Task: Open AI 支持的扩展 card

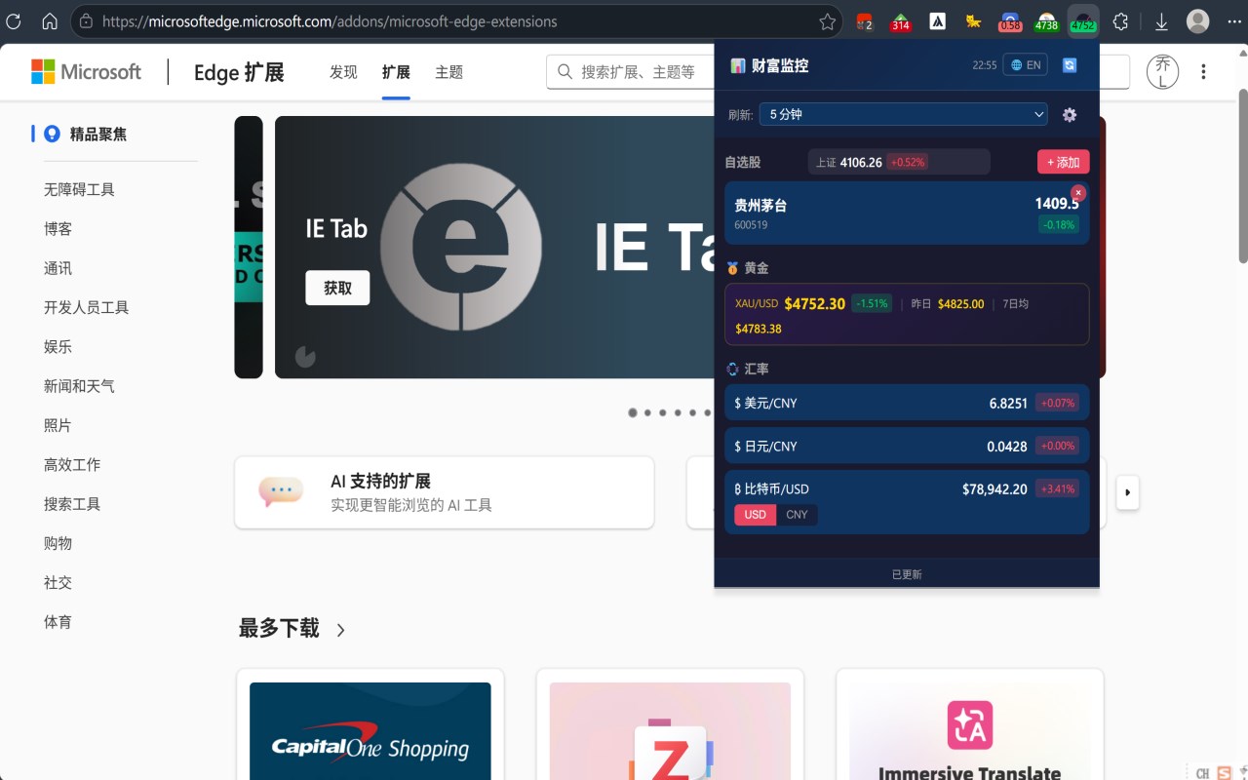Action: (445, 492)
